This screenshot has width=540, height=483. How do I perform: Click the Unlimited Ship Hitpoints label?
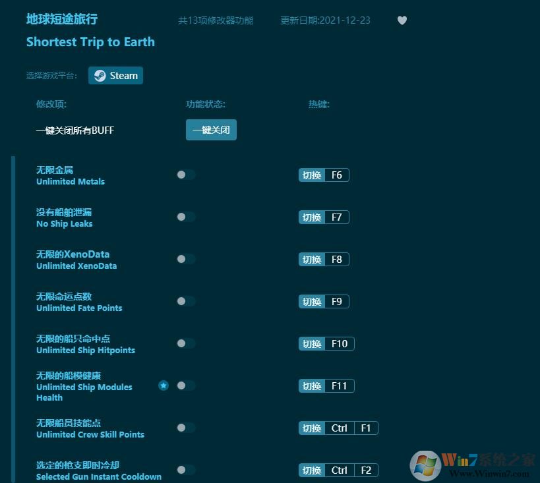(86, 351)
